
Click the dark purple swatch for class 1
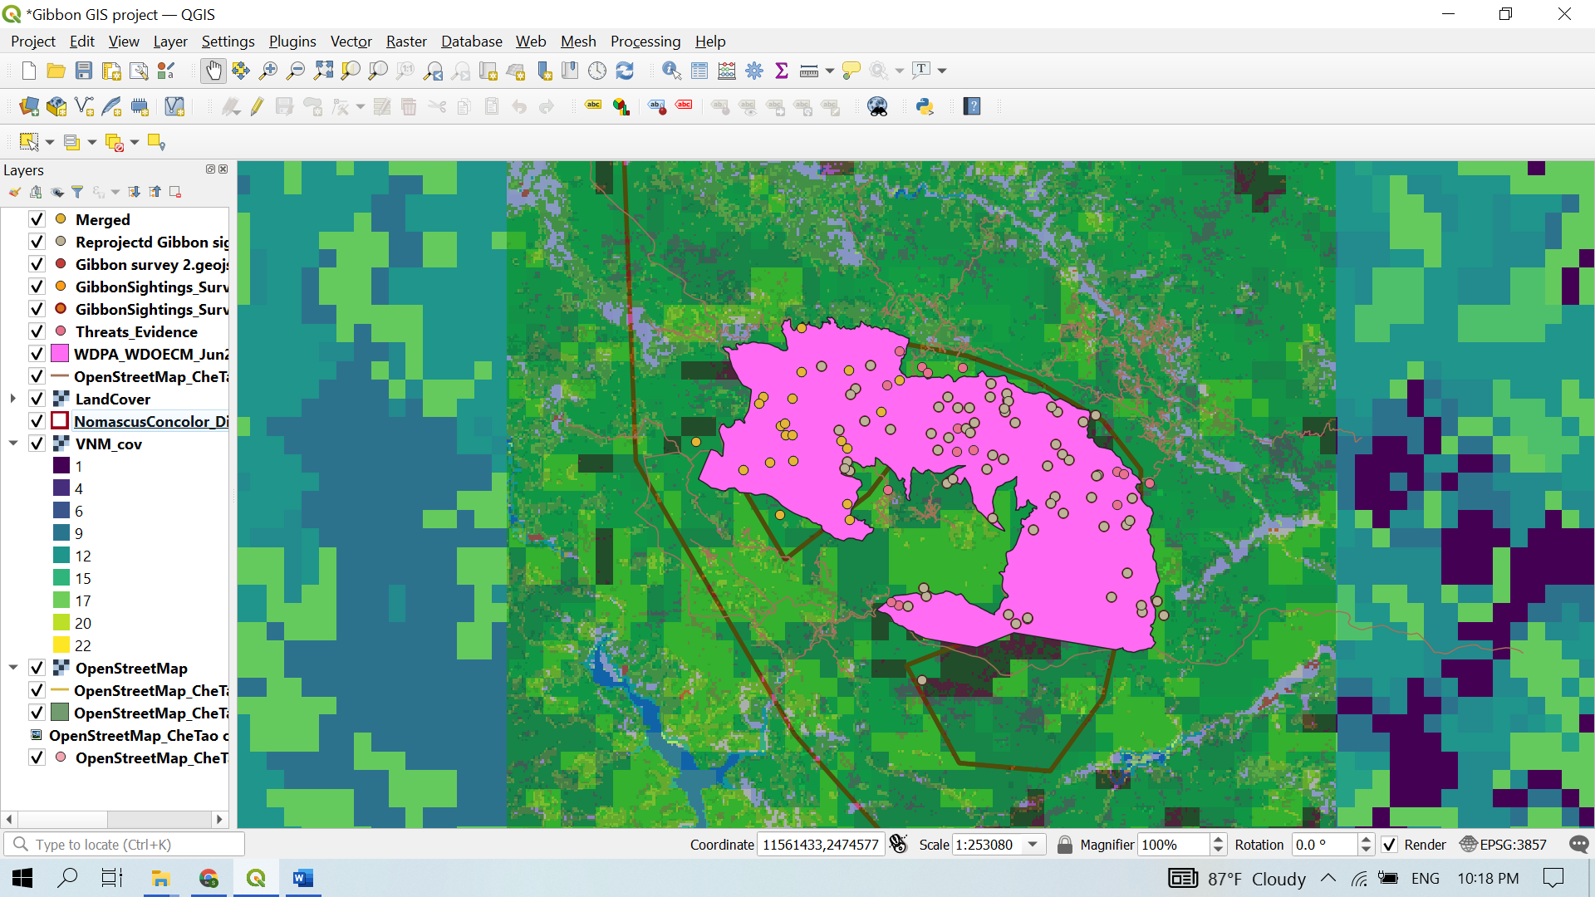tap(61, 466)
